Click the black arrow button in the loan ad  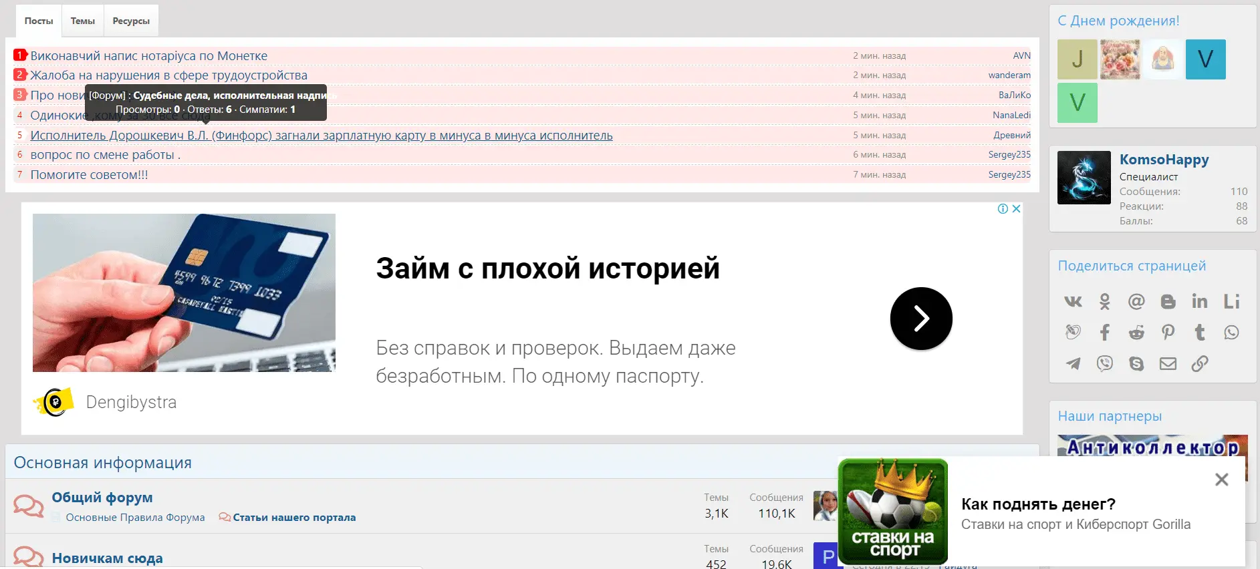(x=921, y=319)
